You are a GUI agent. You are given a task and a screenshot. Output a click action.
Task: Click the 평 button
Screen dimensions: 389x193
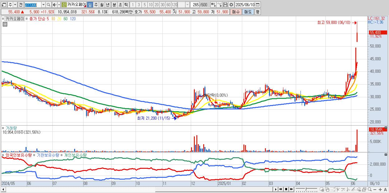257,12
